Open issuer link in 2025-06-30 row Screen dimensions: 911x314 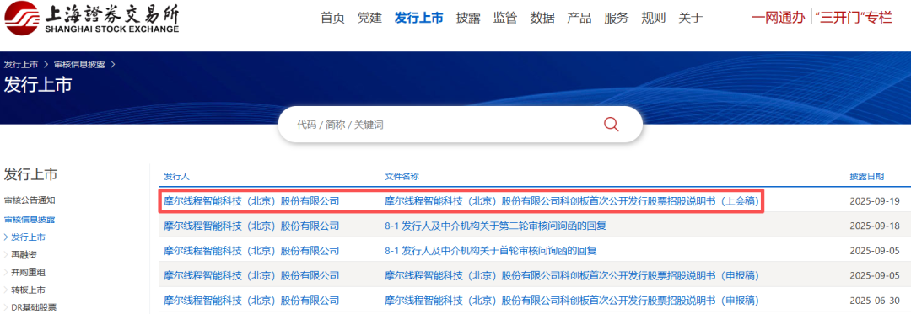click(251, 300)
